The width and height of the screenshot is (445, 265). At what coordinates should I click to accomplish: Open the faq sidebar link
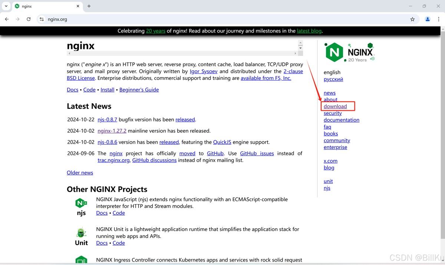point(327,127)
